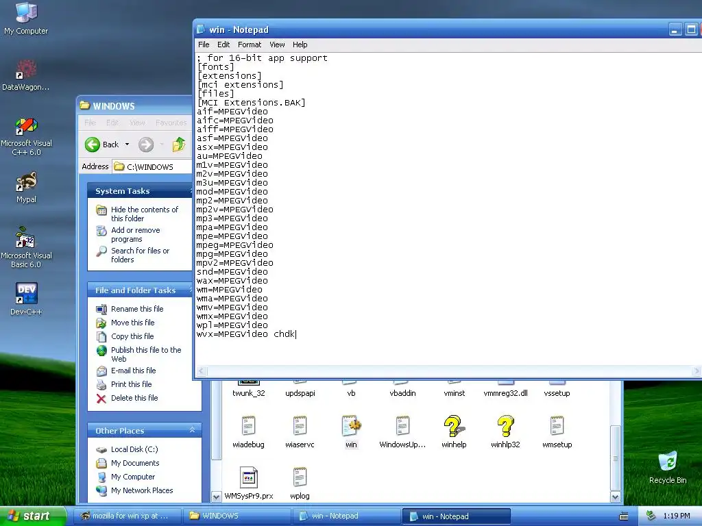702x526 pixels.
Task: Select the Dev-C++ desktop icon
Action: point(26,299)
